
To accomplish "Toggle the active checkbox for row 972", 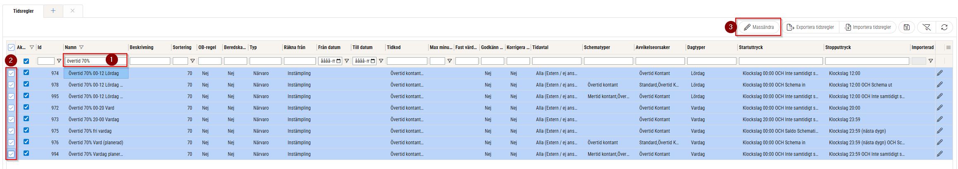I will coord(26,107).
